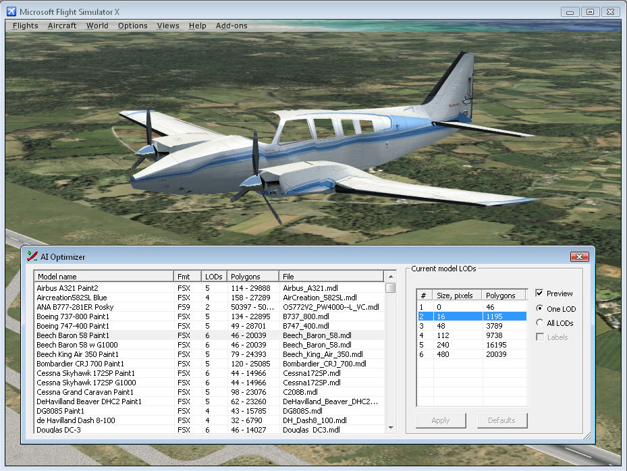627x471 pixels.
Task: Click the model list scrollbar thumb
Action: (x=391, y=287)
